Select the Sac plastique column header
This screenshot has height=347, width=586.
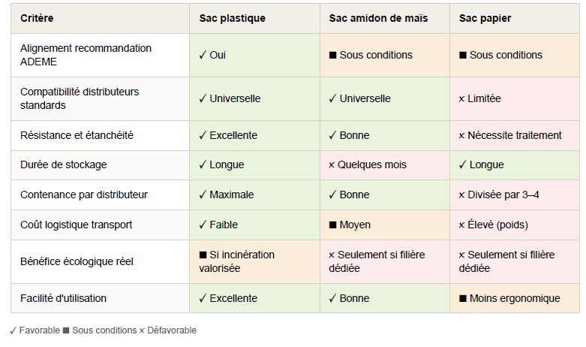[254, 19]
